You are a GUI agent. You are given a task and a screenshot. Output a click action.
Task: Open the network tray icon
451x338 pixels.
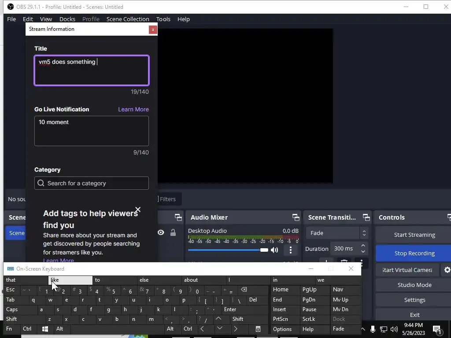pyautogui.click(x=384, y=329)
